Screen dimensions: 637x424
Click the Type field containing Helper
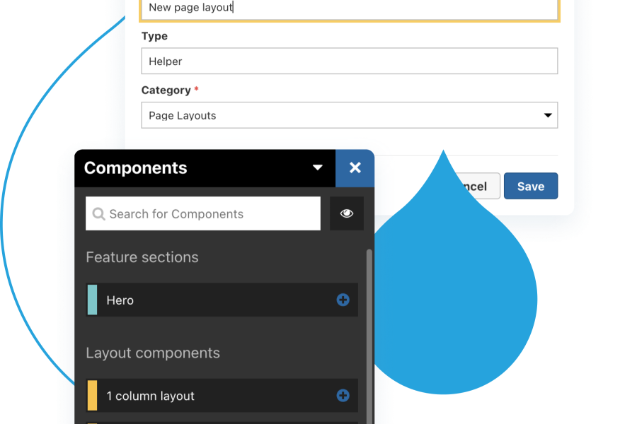(x=349, y=61)
